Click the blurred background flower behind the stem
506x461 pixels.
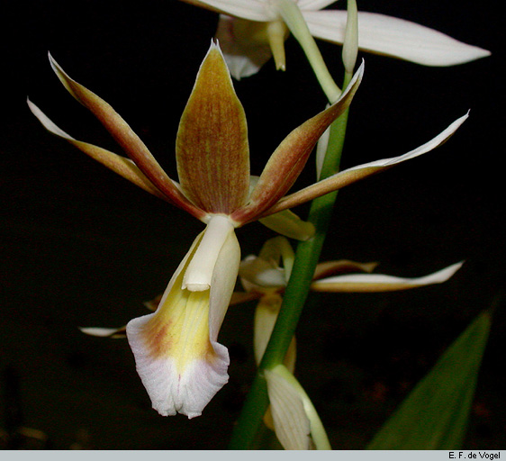[267, 291]
